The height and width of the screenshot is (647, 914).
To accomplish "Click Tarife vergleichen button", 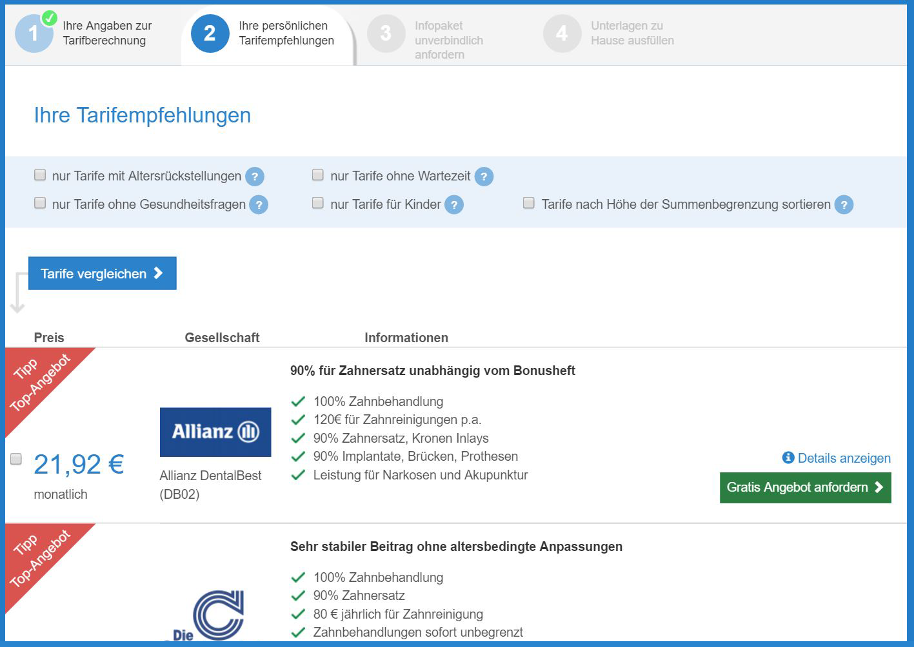I will pos(103,273).
